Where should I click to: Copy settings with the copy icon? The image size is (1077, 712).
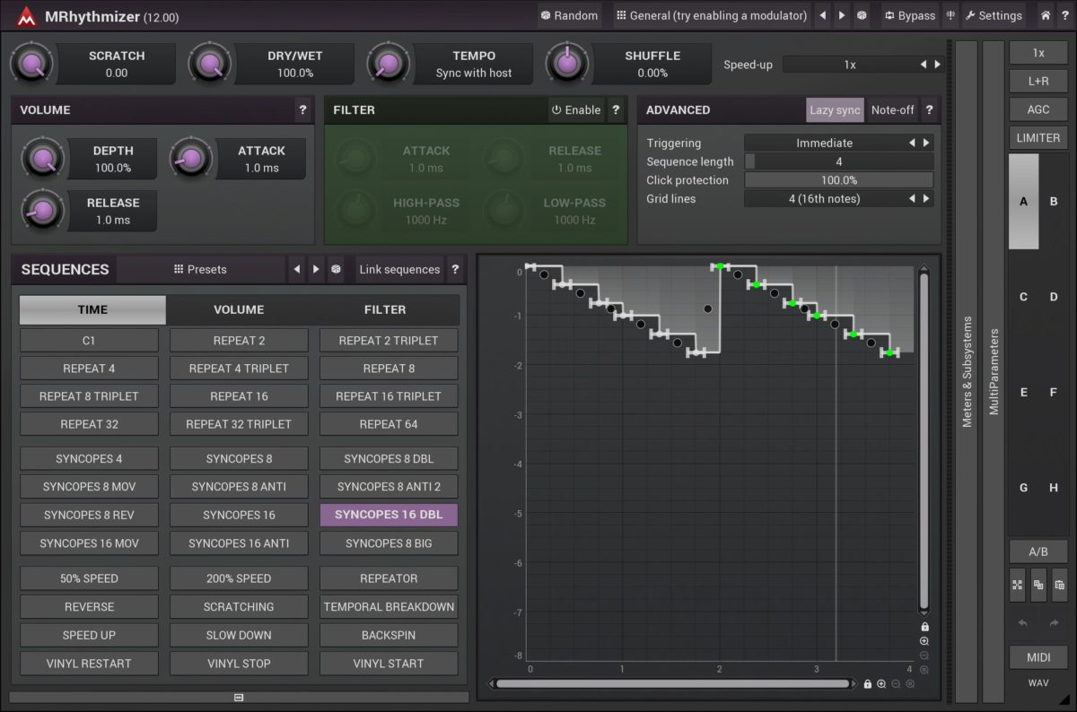coord(1038,585)
